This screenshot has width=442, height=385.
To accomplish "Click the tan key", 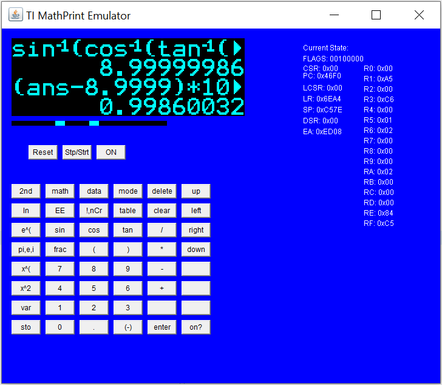I will (x=128, y=230).
